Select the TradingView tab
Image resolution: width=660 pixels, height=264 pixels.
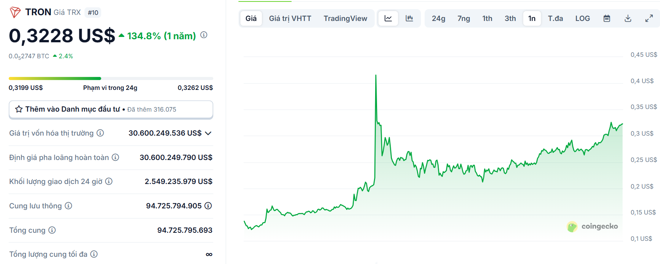point(345,18)
